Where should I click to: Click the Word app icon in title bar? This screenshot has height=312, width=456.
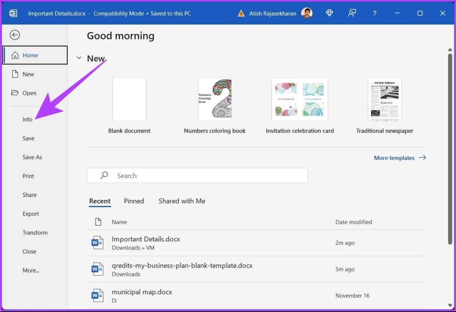pos(13,13)
